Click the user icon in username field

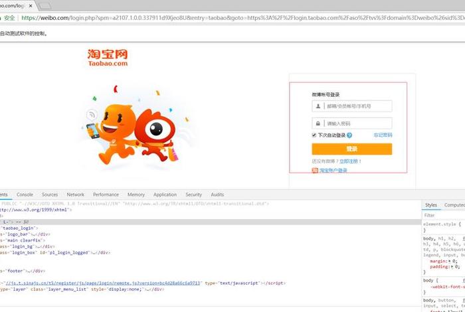(x=318, y=106)
